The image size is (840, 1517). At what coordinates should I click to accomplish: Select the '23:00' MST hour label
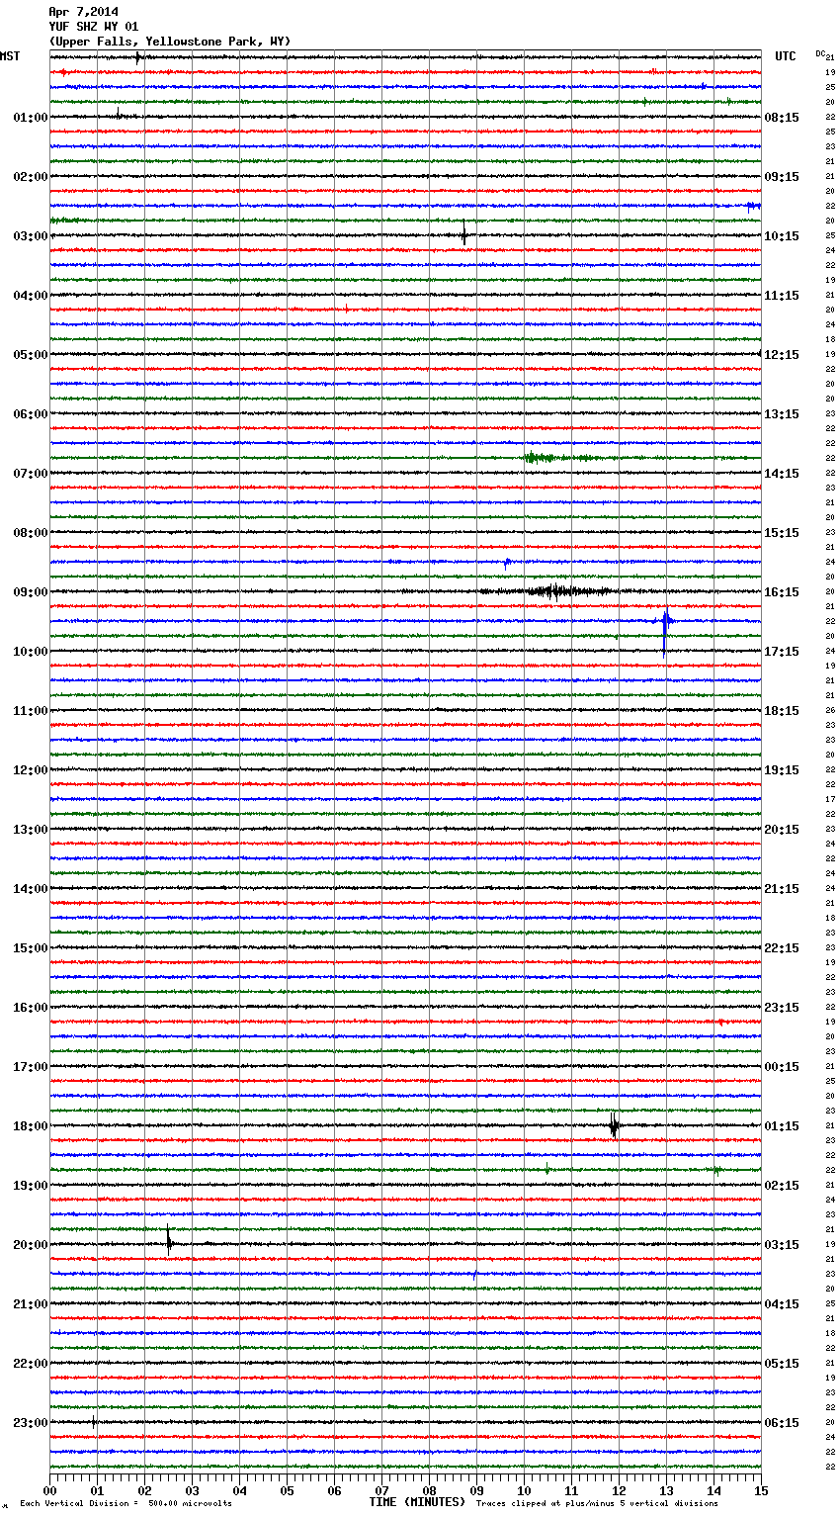coord(31,1423)
